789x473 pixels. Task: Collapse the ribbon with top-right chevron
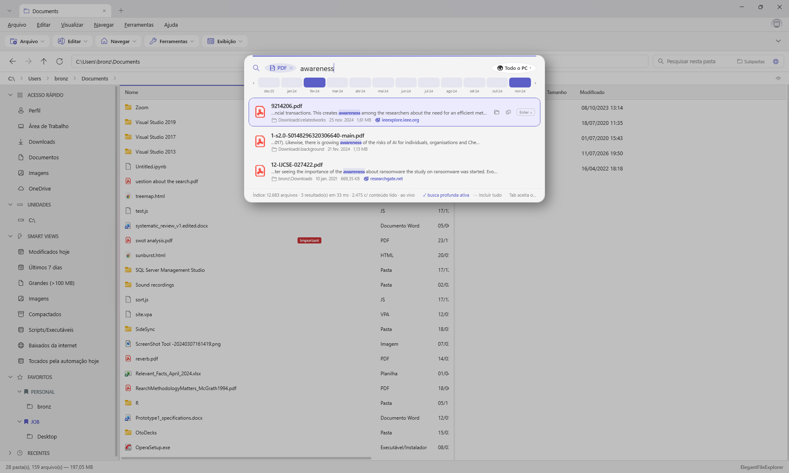click(778, 41)
